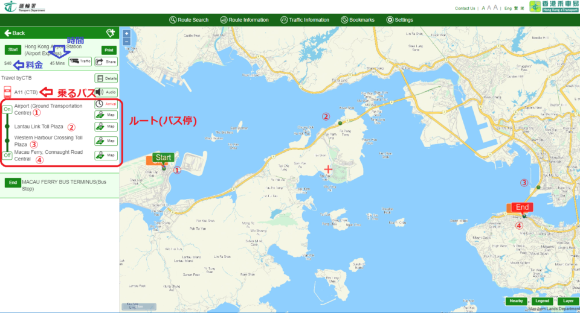Show Western Harbour Crossing stop on map

[106, 141]
